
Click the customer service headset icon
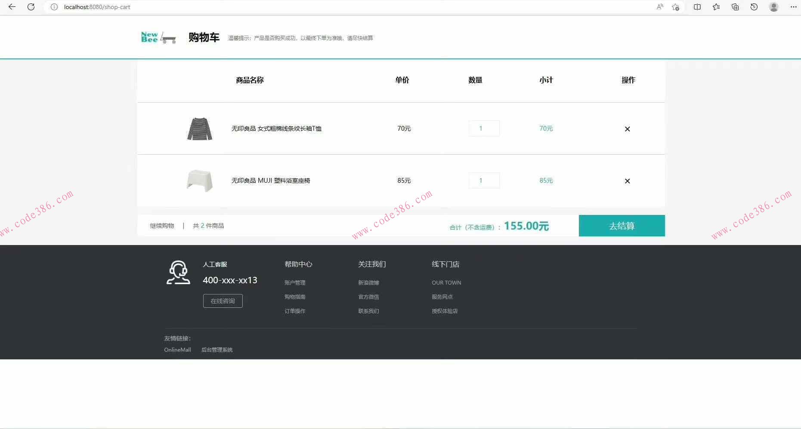[178, 272]
